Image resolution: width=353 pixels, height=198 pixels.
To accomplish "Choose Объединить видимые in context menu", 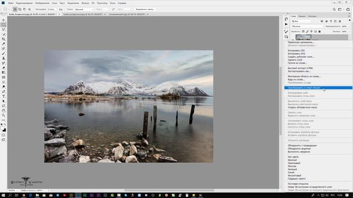I will pos(299,148).
